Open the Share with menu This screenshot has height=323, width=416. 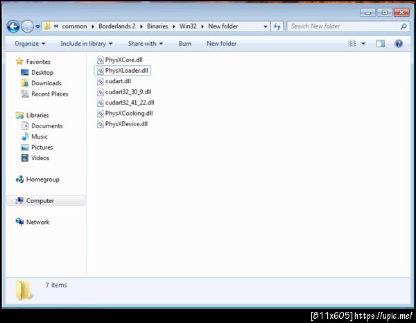[146, 44]
